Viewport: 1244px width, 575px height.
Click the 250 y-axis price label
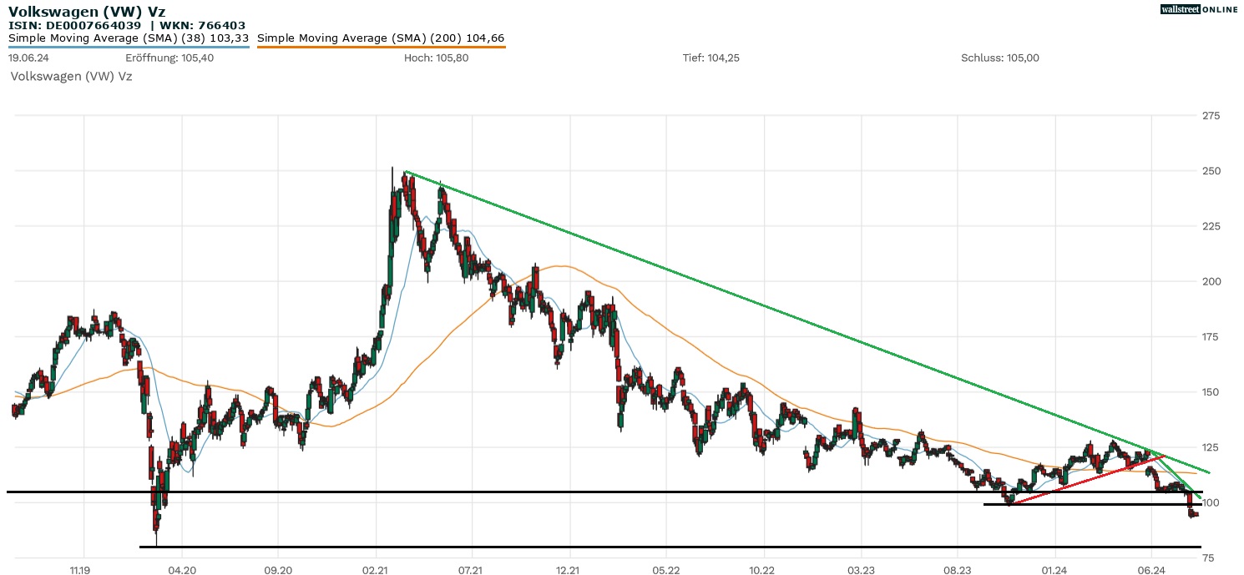pyautogui.click(x=1211, y=171)
